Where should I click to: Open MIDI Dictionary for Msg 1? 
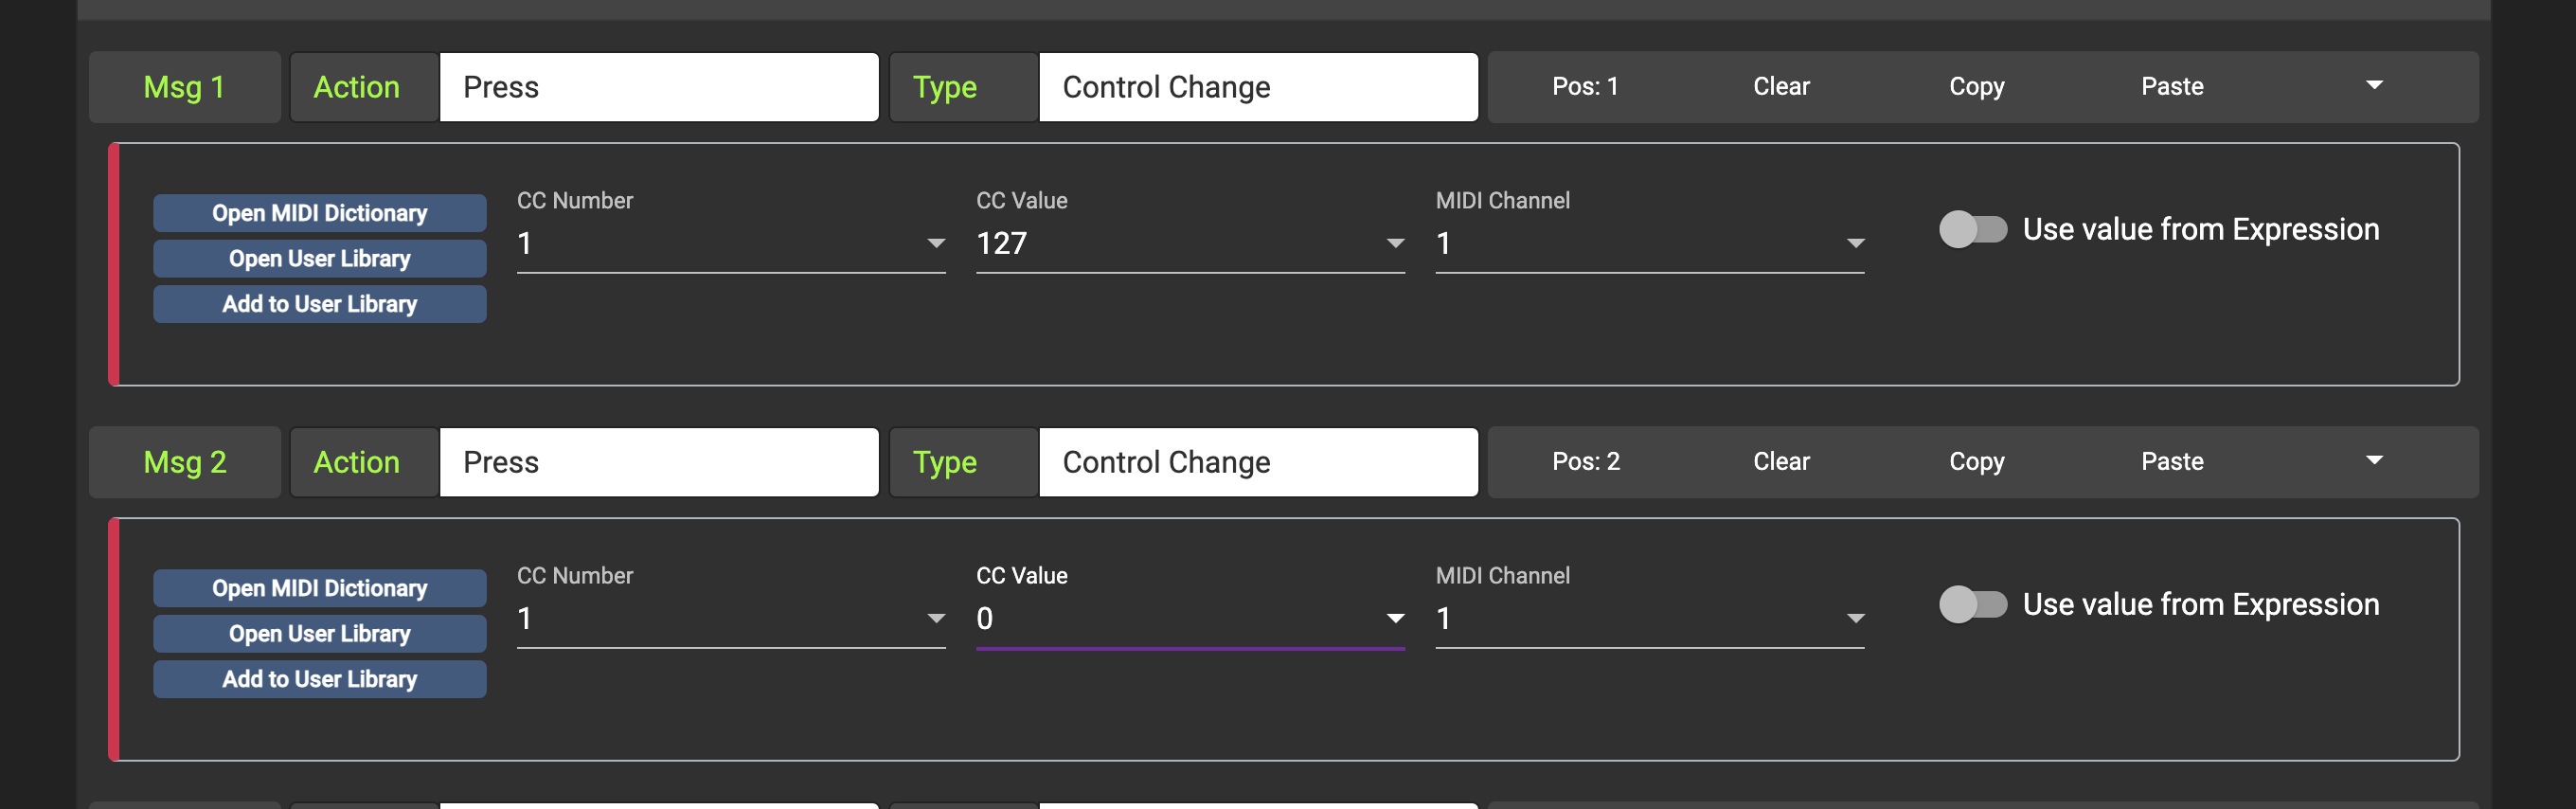pyautogui.click(x=319, y=213)
